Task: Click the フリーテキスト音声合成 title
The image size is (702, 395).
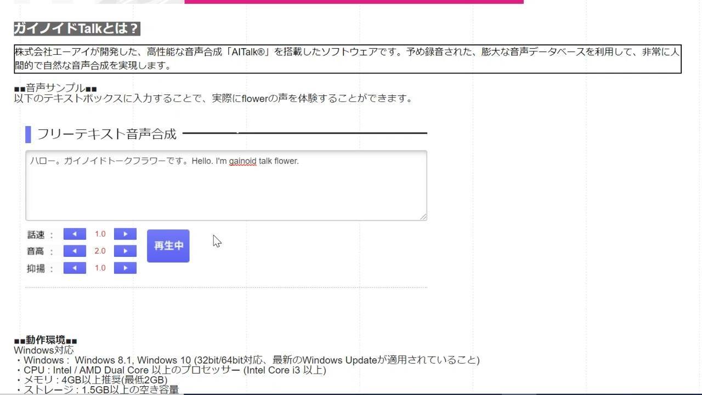Action: coord(106,134)
